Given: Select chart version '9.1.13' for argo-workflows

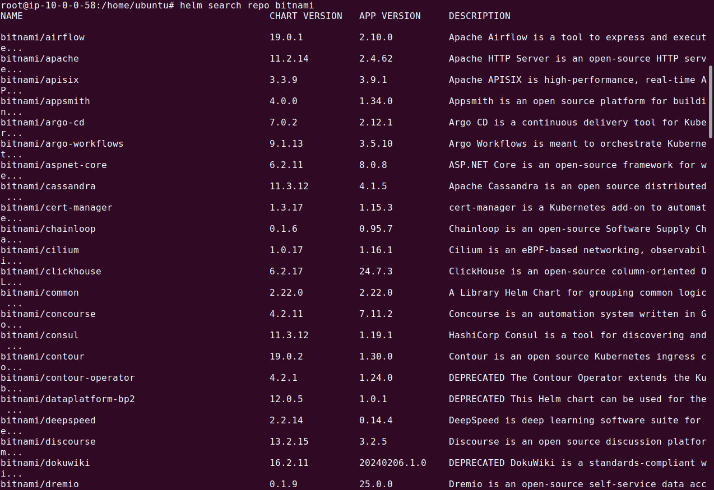Looking at the screenshot, I should (x=286, y=144).
